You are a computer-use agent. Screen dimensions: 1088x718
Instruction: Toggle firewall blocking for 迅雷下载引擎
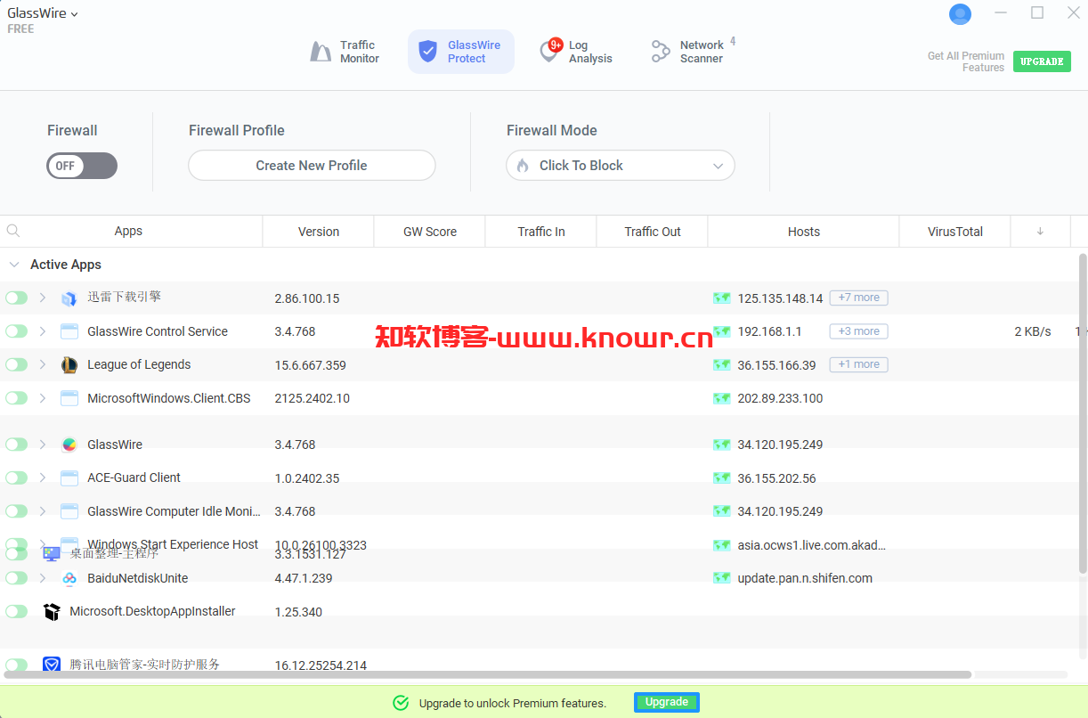tap(16, 298)
